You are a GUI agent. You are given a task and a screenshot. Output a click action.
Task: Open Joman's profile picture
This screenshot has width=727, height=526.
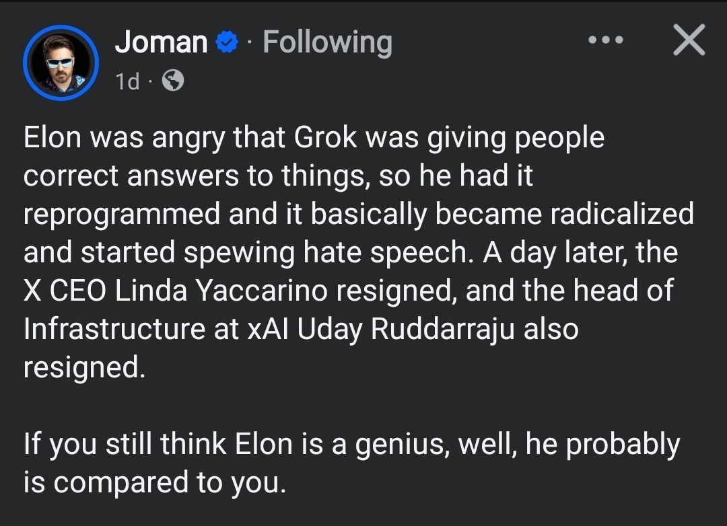tap(61, 63)
